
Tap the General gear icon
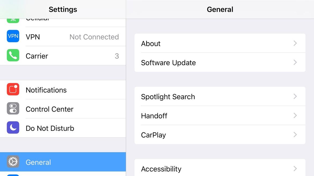point(13,162)
